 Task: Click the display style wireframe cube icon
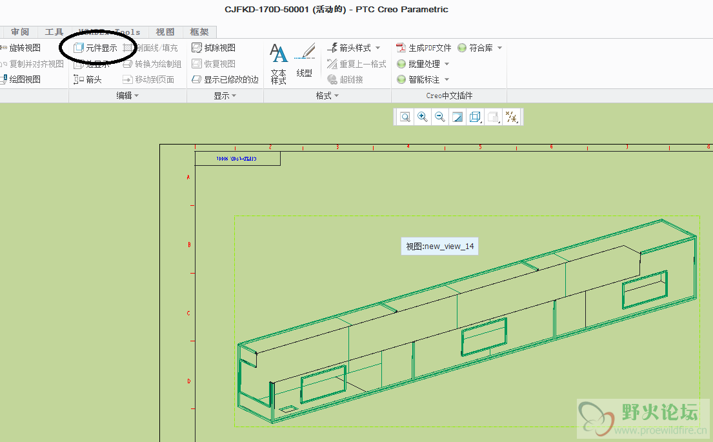point(475,117)
